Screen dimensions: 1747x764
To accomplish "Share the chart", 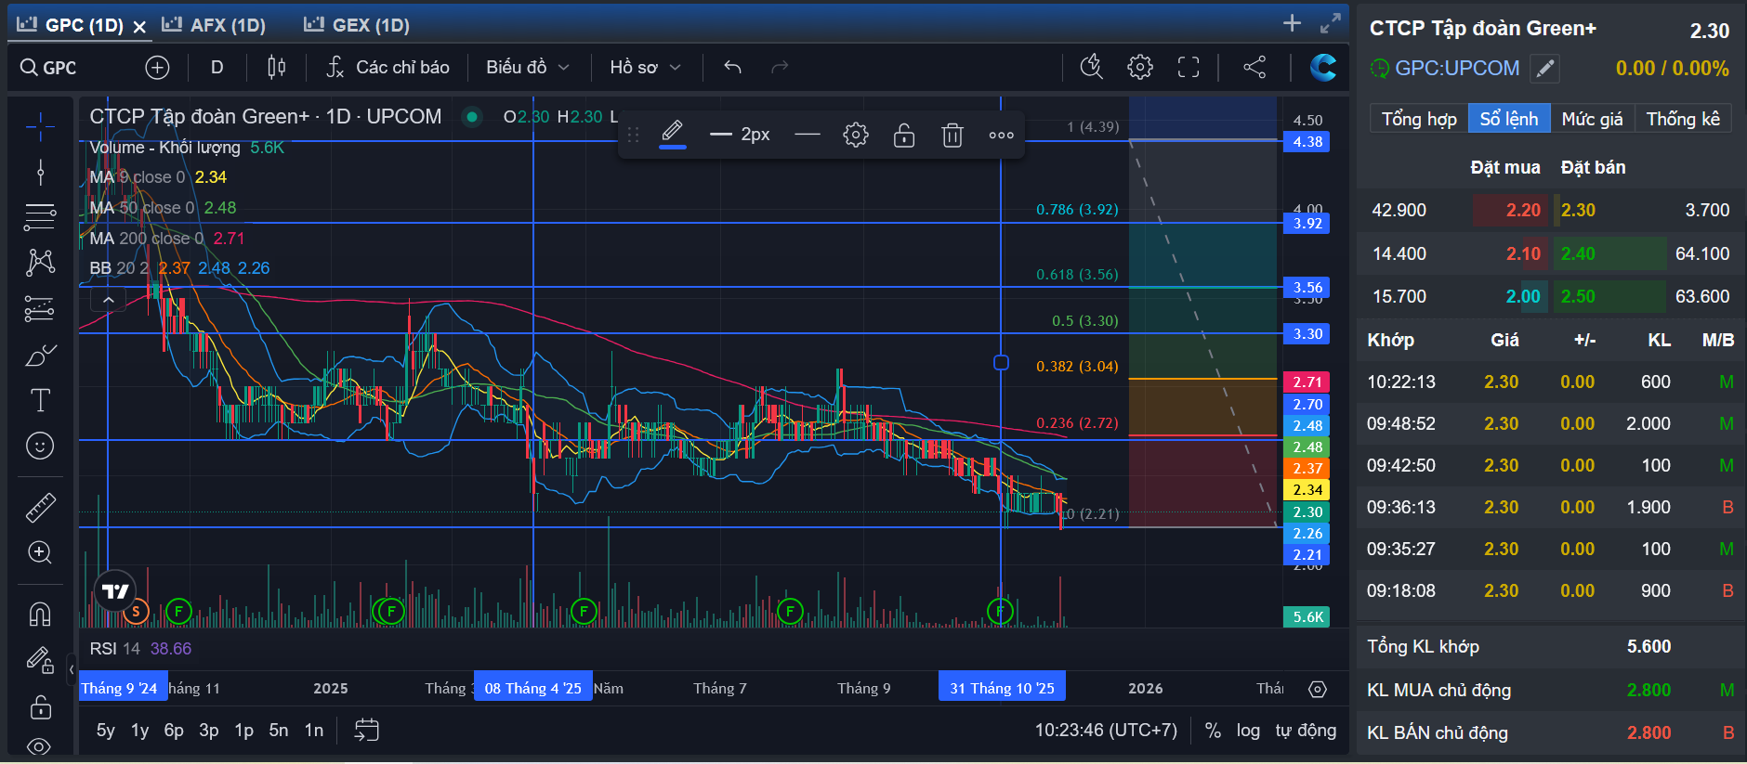I will pyautogui.click(x=1254, y=67).
